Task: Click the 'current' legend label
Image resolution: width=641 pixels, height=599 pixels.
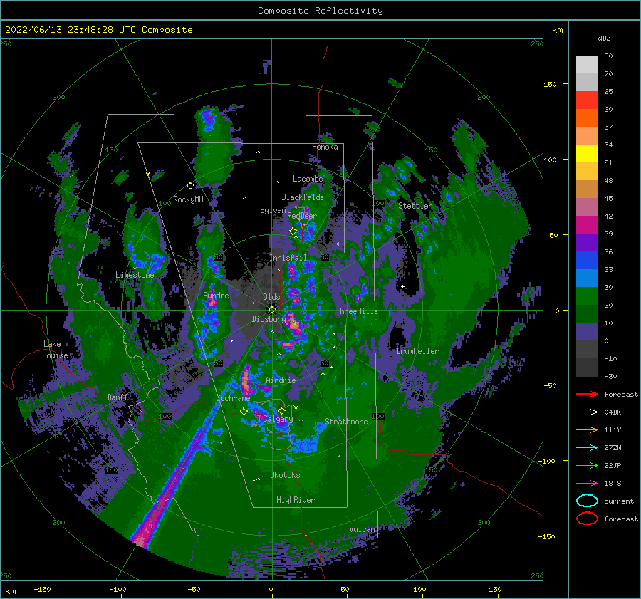Action: pyautogui.click(x=619, y=501)
